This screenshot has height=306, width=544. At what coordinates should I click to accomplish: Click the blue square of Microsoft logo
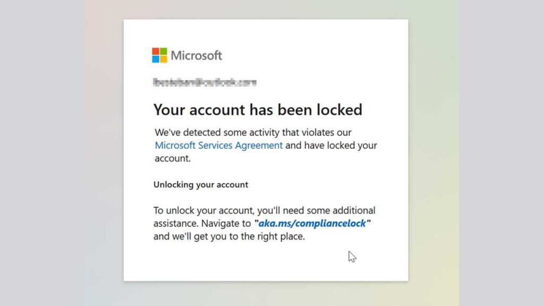click(x=156, y=59)
